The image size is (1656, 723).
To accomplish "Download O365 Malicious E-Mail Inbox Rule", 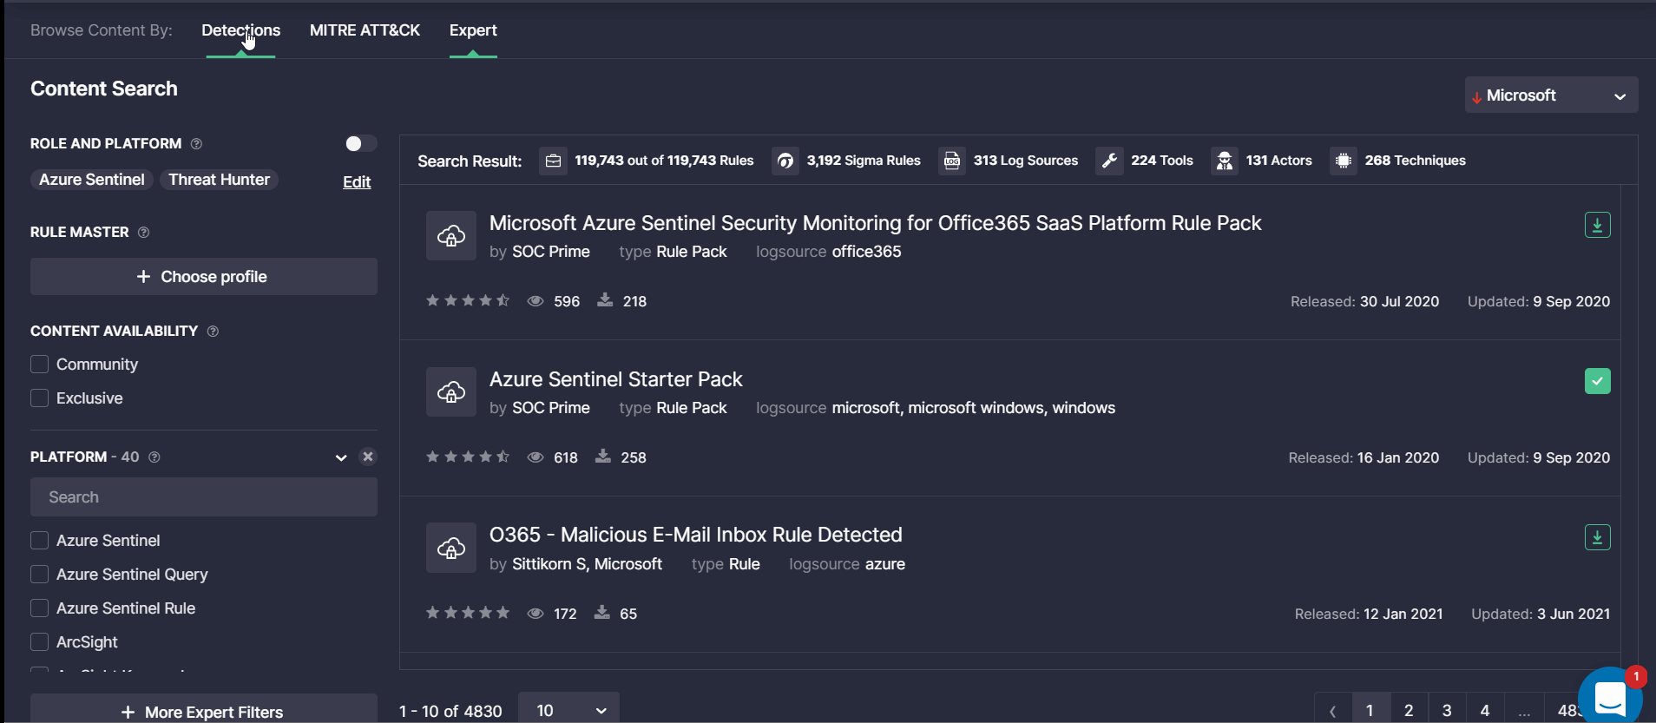I will pyautogui.click(x=1597, y=537).
